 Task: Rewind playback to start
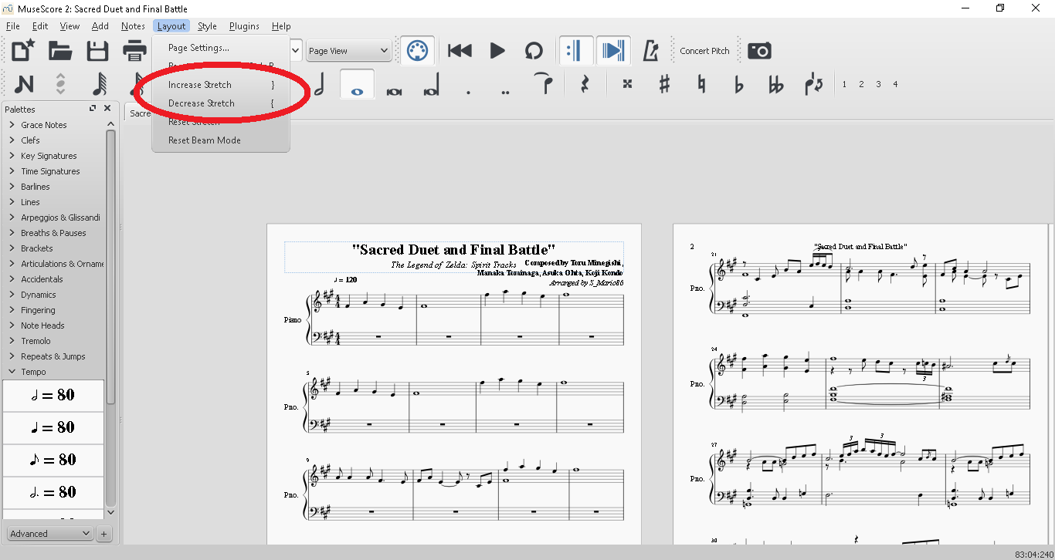click(x=460, y=51)
